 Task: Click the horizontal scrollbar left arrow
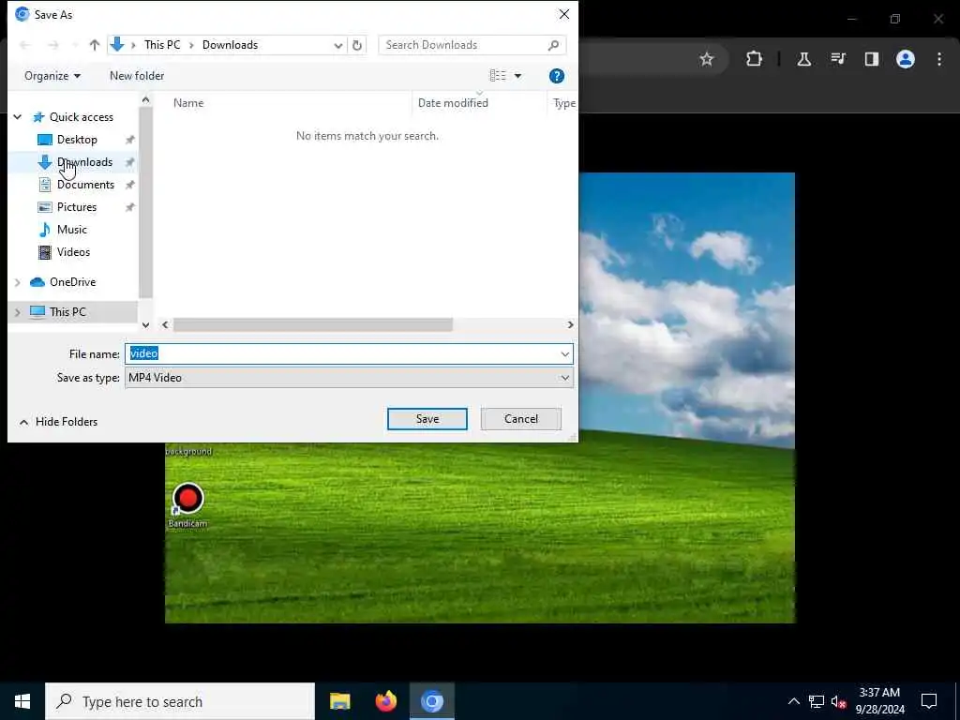165,325
